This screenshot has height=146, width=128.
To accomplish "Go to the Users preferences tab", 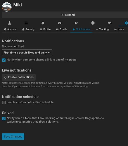I will [119, 29].
